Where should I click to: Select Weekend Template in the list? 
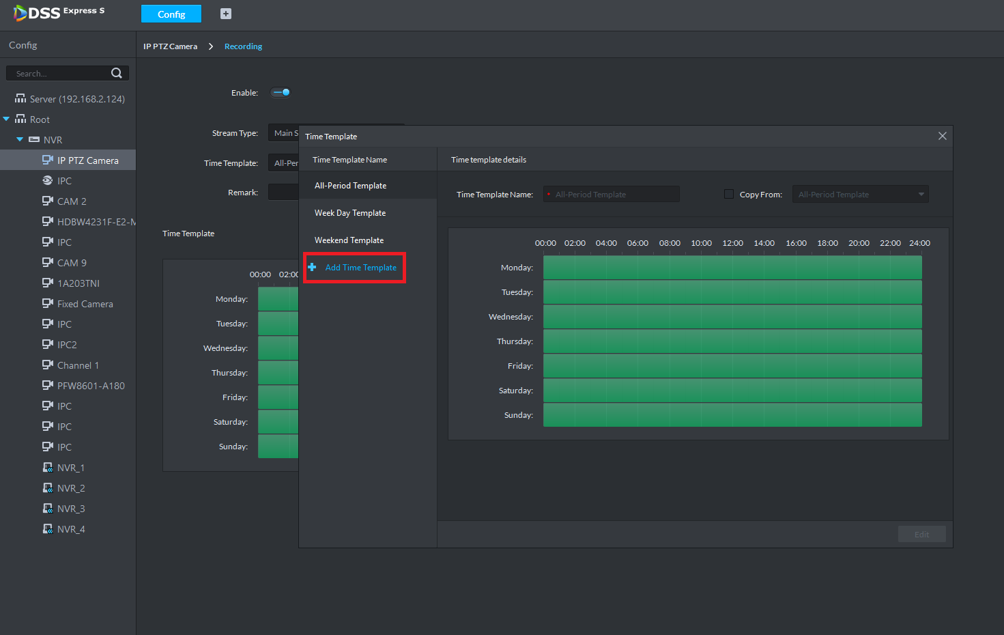pos(368,240)
